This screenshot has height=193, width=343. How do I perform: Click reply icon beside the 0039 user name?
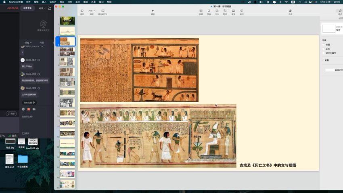tap(39, 60)
